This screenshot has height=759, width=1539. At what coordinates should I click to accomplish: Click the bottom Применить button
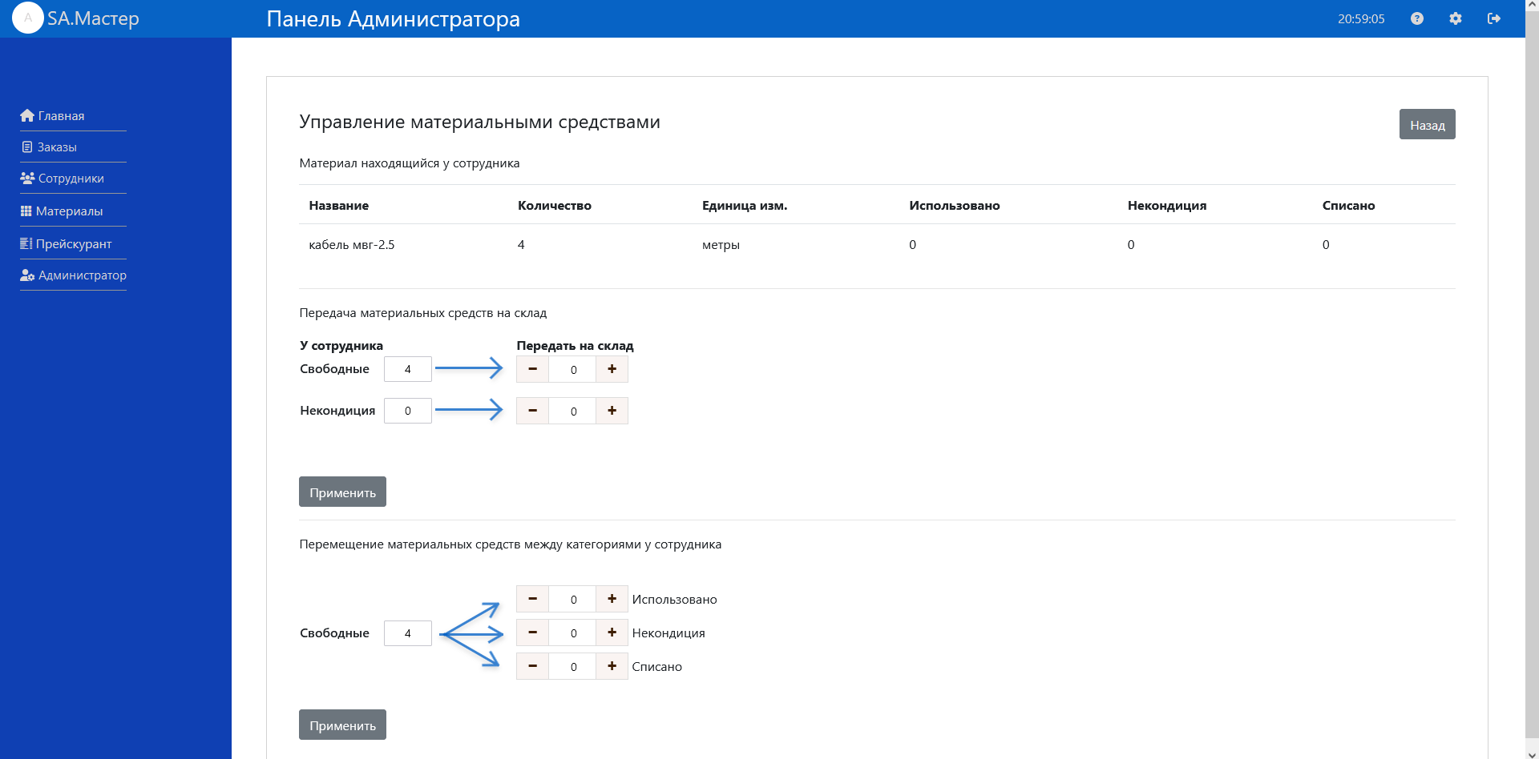342,725
